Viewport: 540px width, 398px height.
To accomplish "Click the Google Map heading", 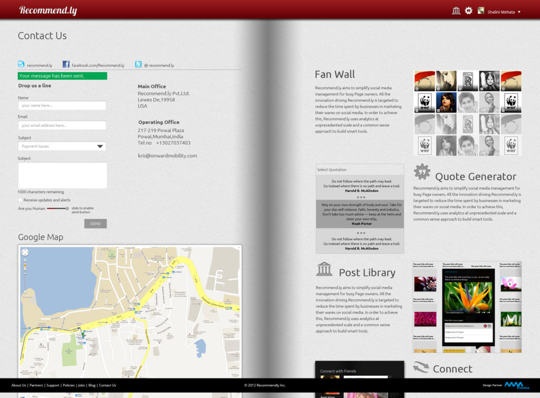I will [x=41, y=237].
